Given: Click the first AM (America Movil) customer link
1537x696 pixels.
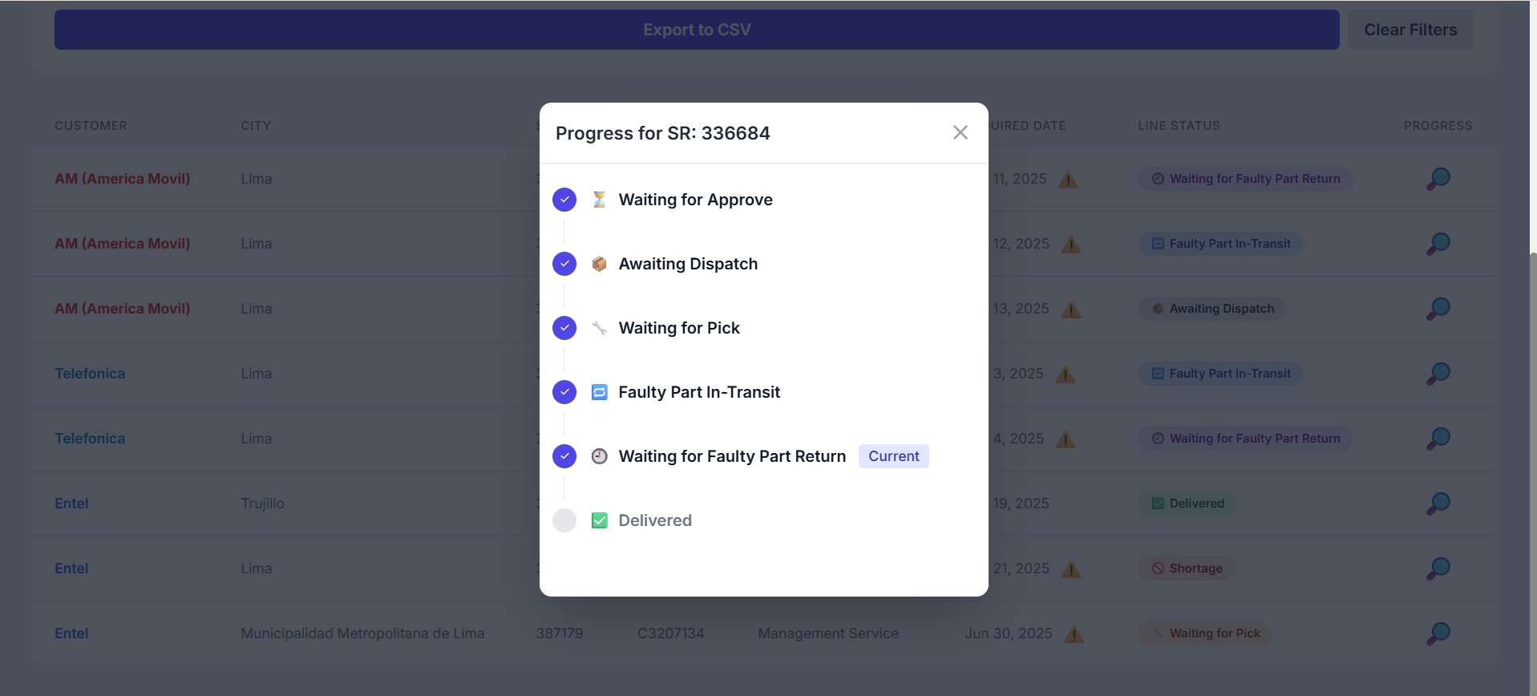Looking at the screenshot, I should [x=123, y=179].
